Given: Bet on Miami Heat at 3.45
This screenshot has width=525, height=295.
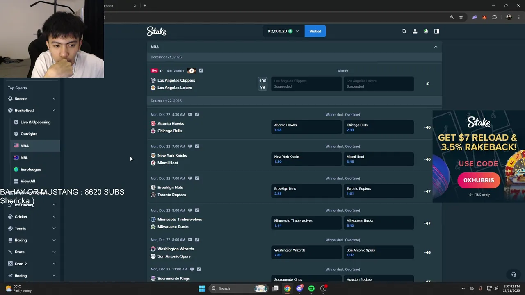Looking at the screenshot, I should coord(379,159).
